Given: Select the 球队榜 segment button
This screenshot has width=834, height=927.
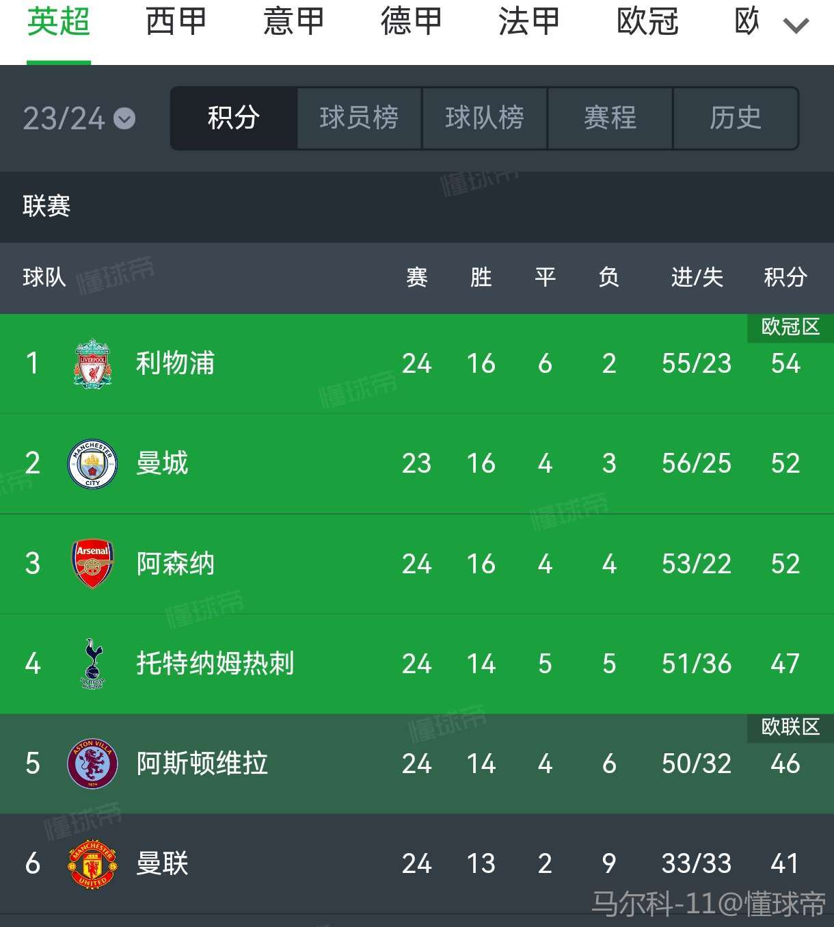Looking at the screenshot, I should coord(485,118).
